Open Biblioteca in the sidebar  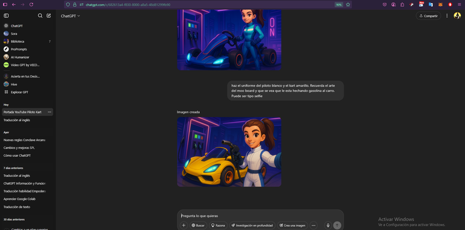27,42
